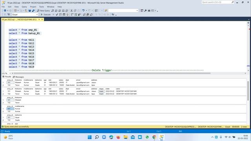Open the View menu

(16, 7)
